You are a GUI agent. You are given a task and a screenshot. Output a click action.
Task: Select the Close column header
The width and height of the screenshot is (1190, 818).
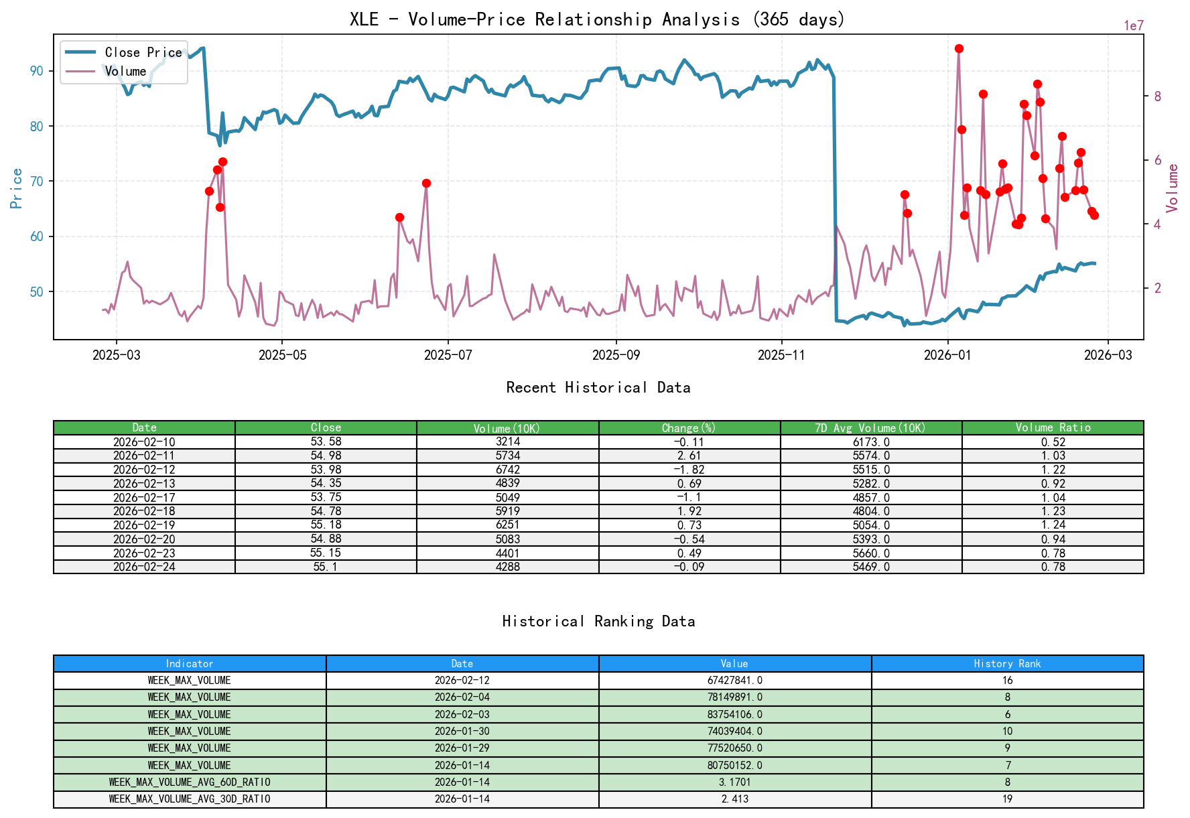326,427
